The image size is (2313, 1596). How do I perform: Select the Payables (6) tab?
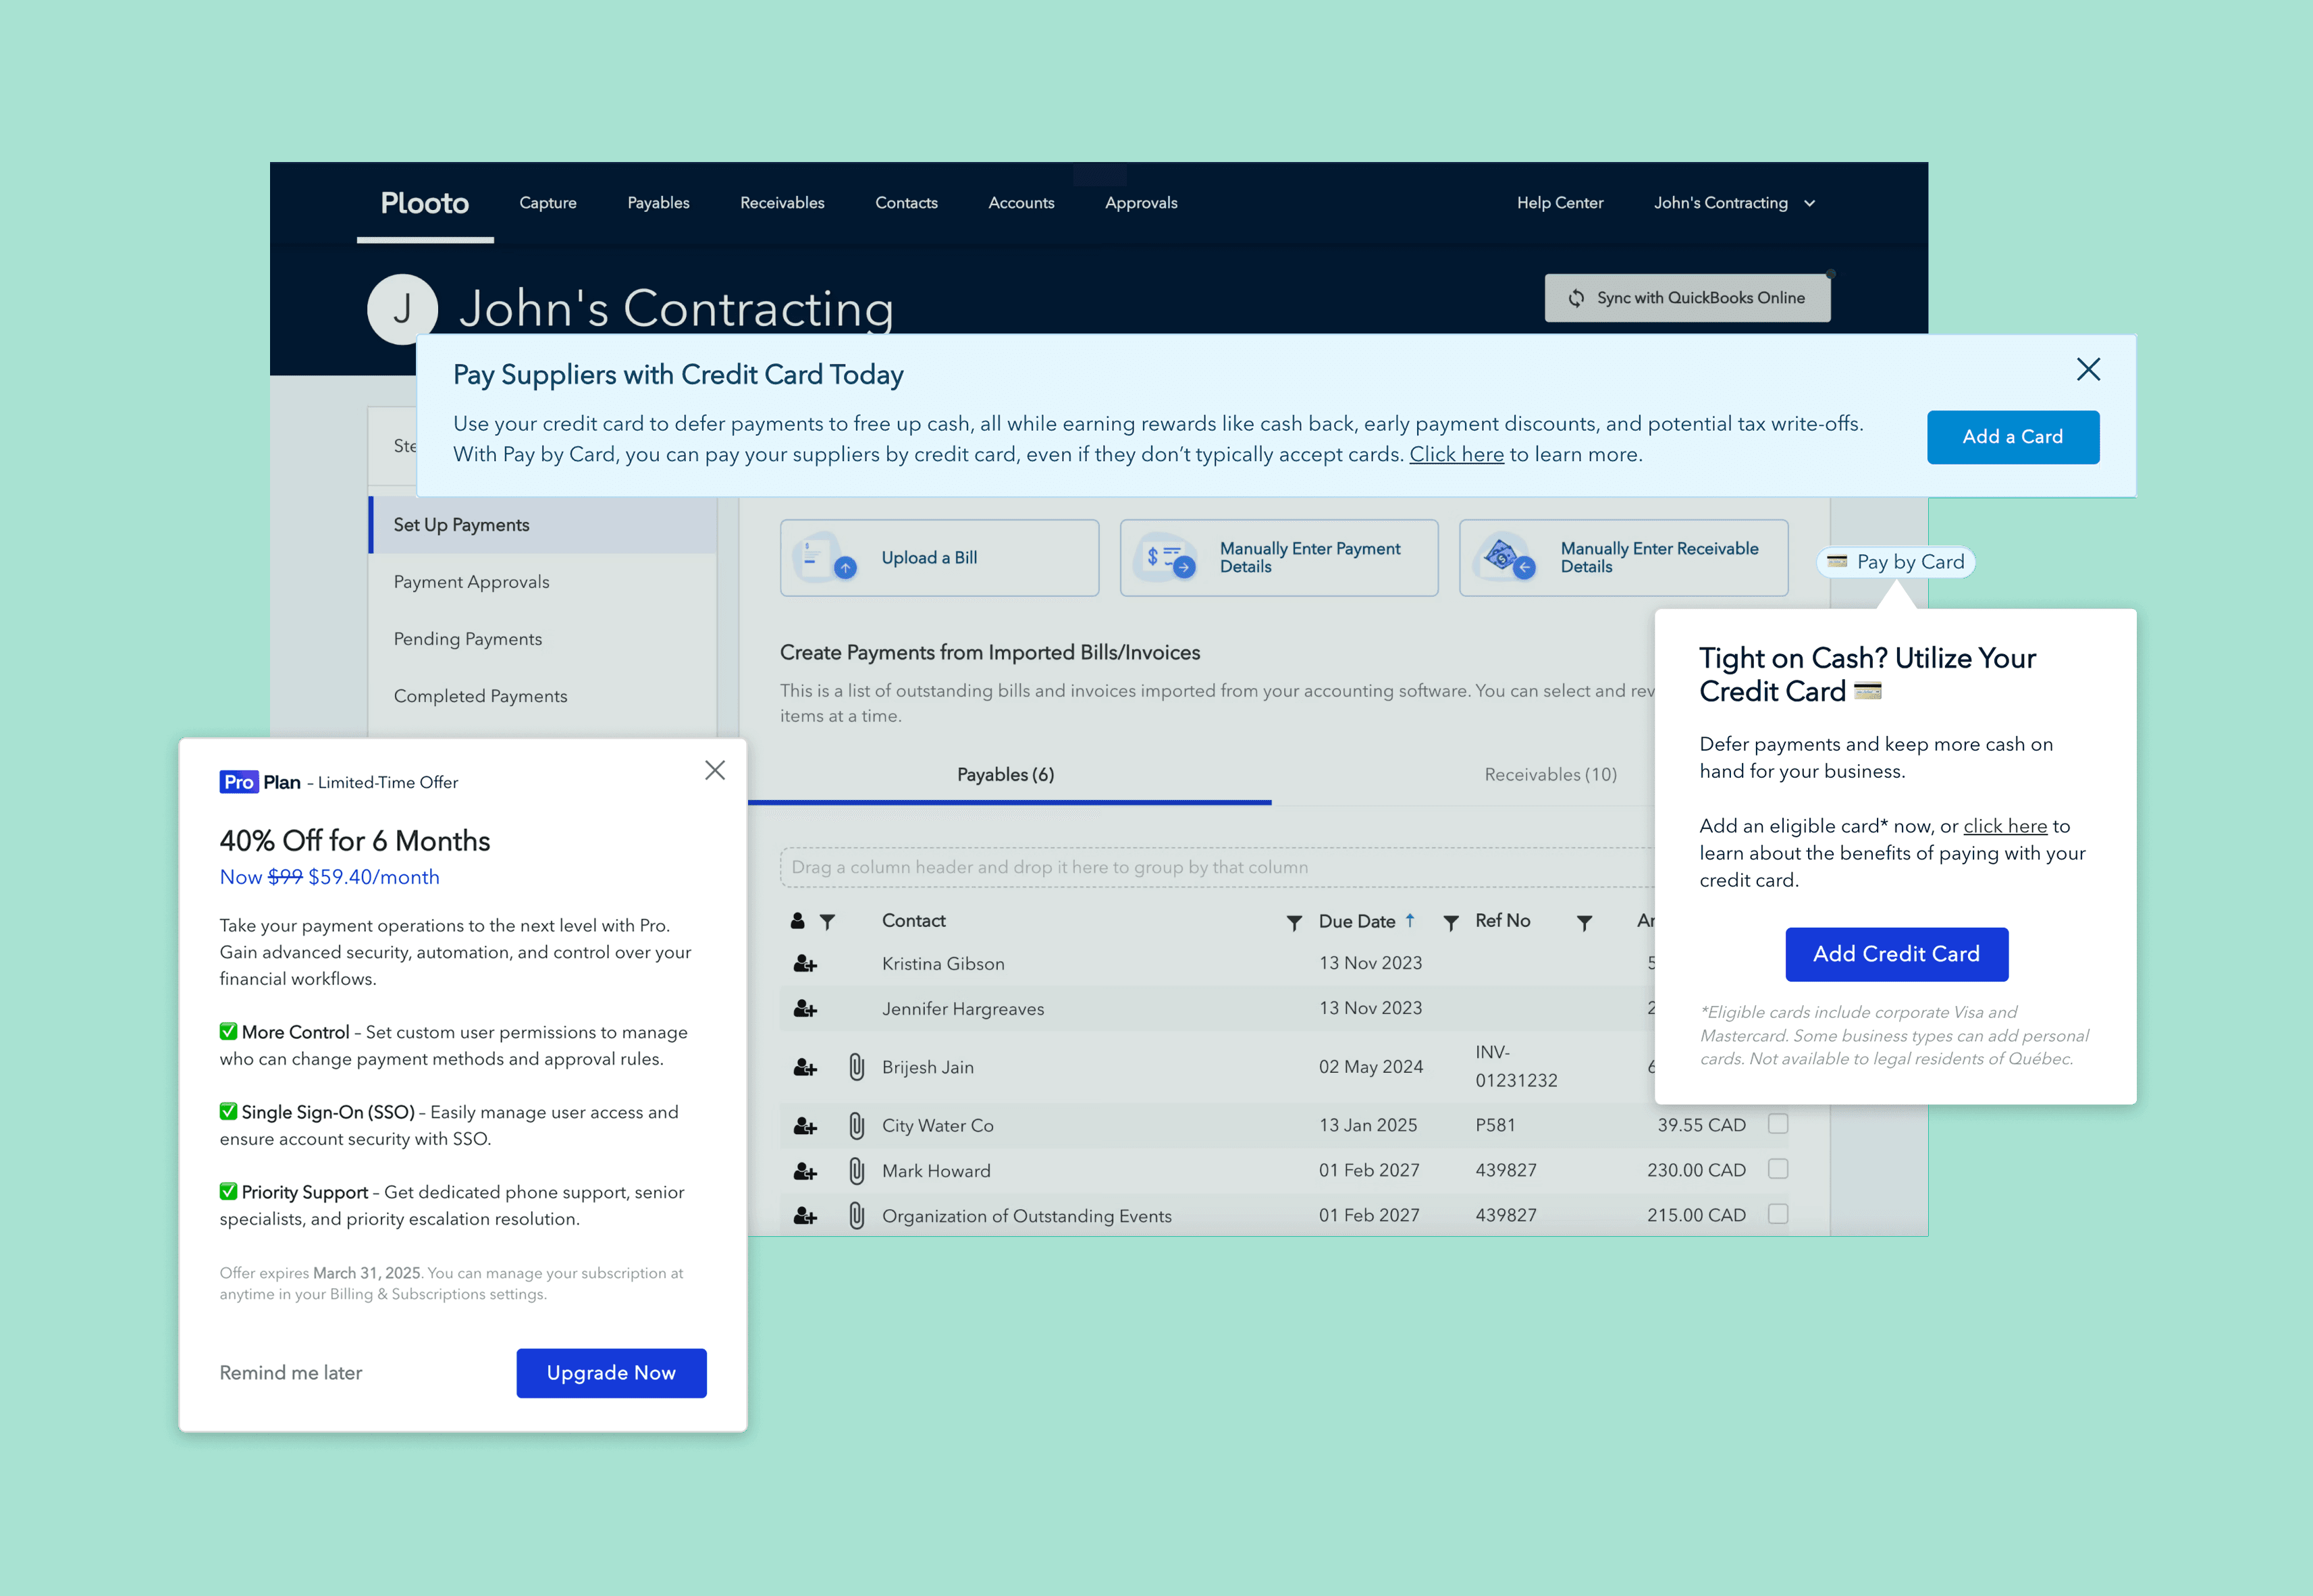[x=1005, y=775]
